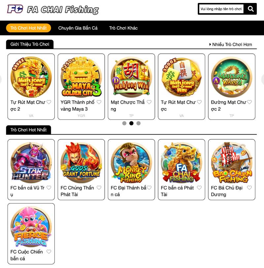Toggle favorite heart on FC Cuộc Chiến bắn cá
The width and height of the screenshot is (264, 268).
pos(49,252)
